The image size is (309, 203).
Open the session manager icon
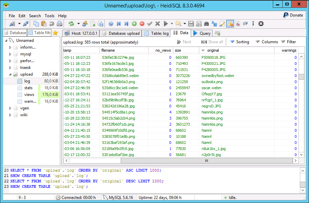[x=12, y=24]
